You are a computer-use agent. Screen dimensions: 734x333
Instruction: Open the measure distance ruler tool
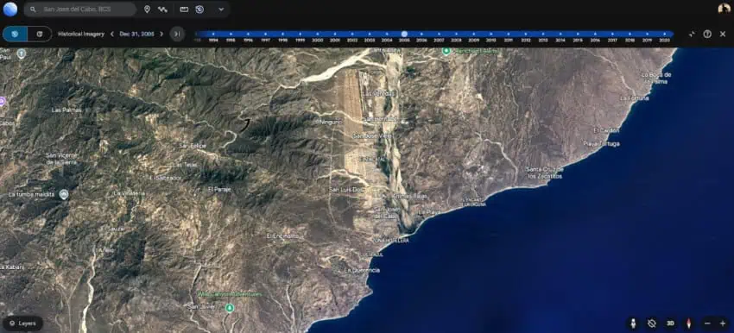184,9
